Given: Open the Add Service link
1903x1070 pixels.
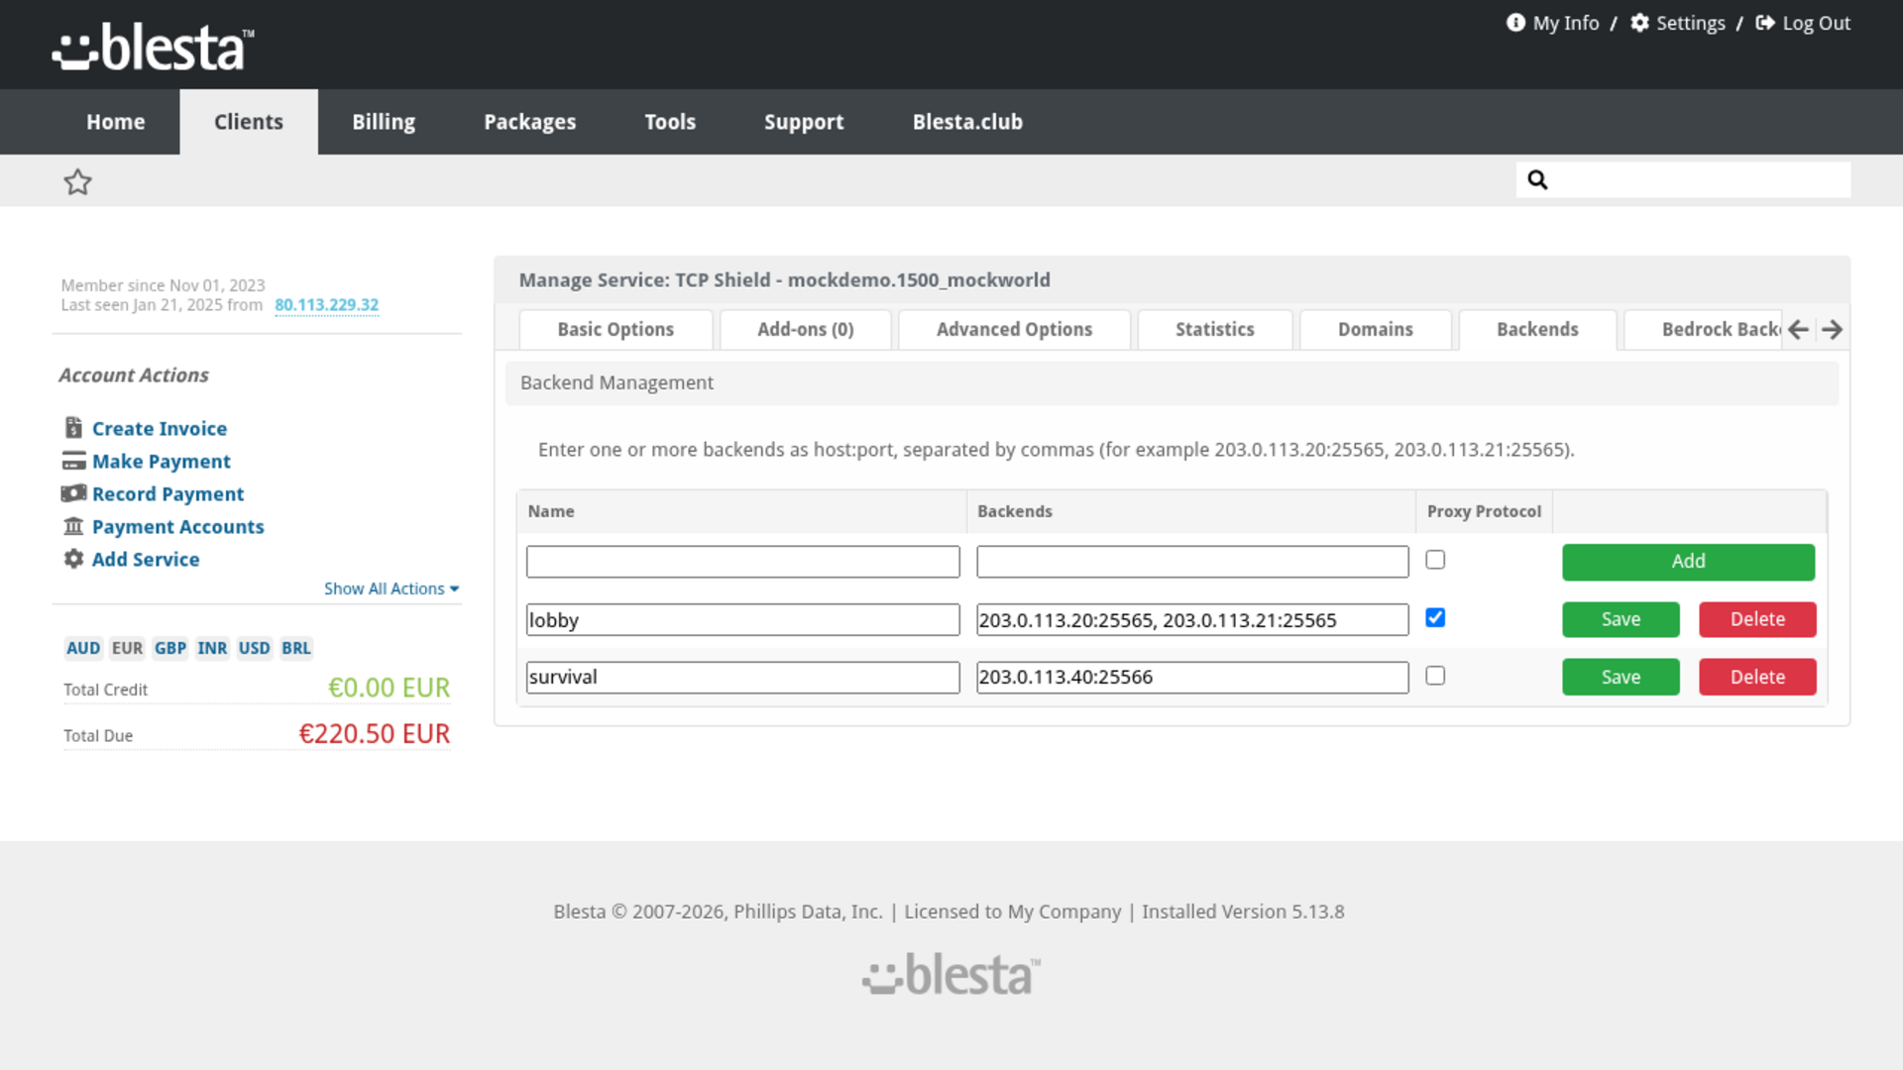Looking at the screenshot, I should click(146, 559).
